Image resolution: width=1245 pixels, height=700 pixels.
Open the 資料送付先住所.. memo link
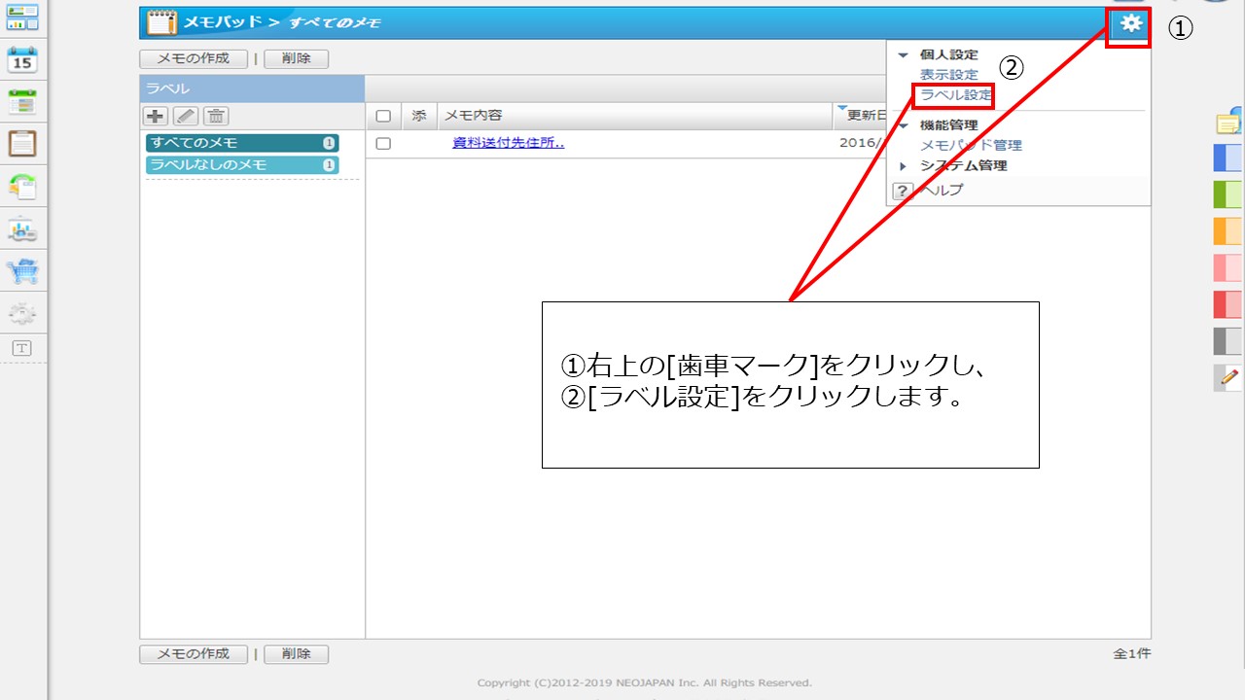pos(509,144)
